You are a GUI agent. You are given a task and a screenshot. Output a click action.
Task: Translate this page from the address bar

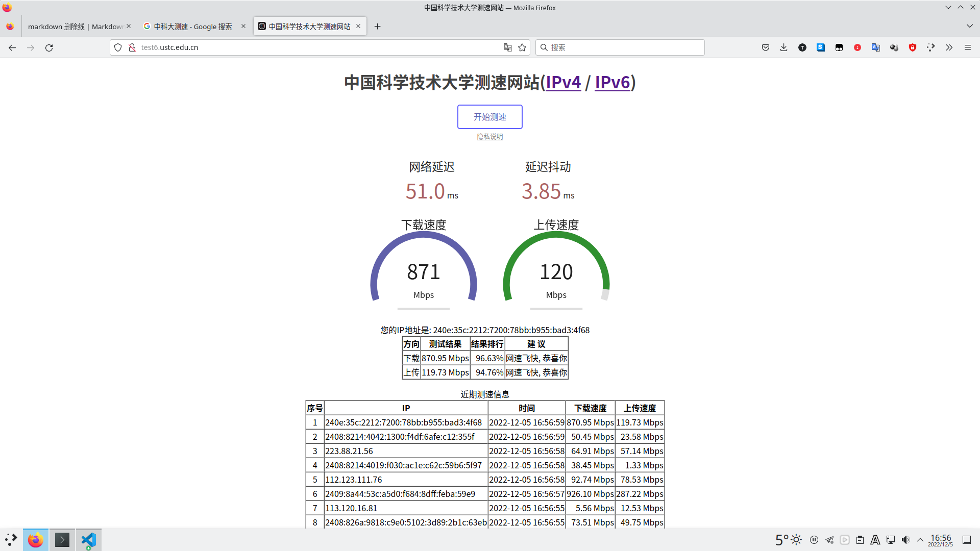click(507, 47)
